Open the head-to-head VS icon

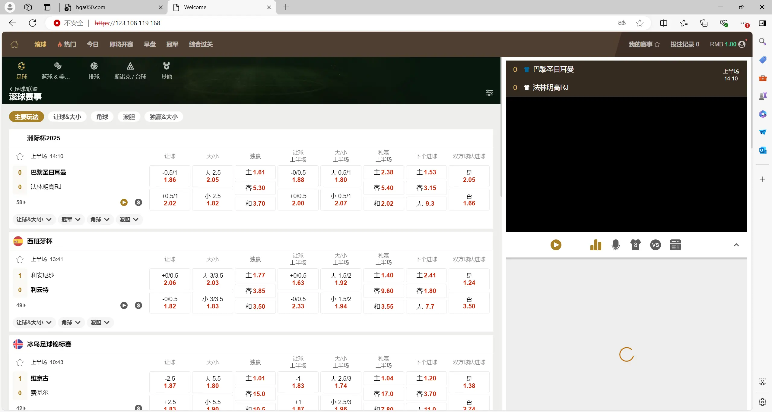tap(655, 245)
